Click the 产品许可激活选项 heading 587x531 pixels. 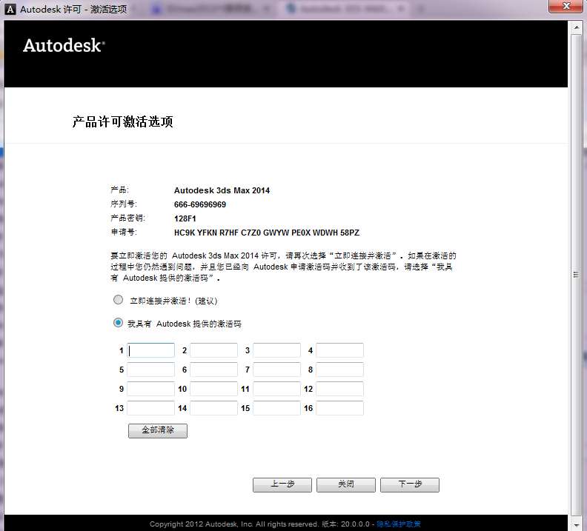123,122
